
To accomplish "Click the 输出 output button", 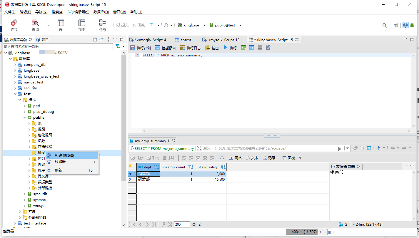I will click(x=212, y=48).
